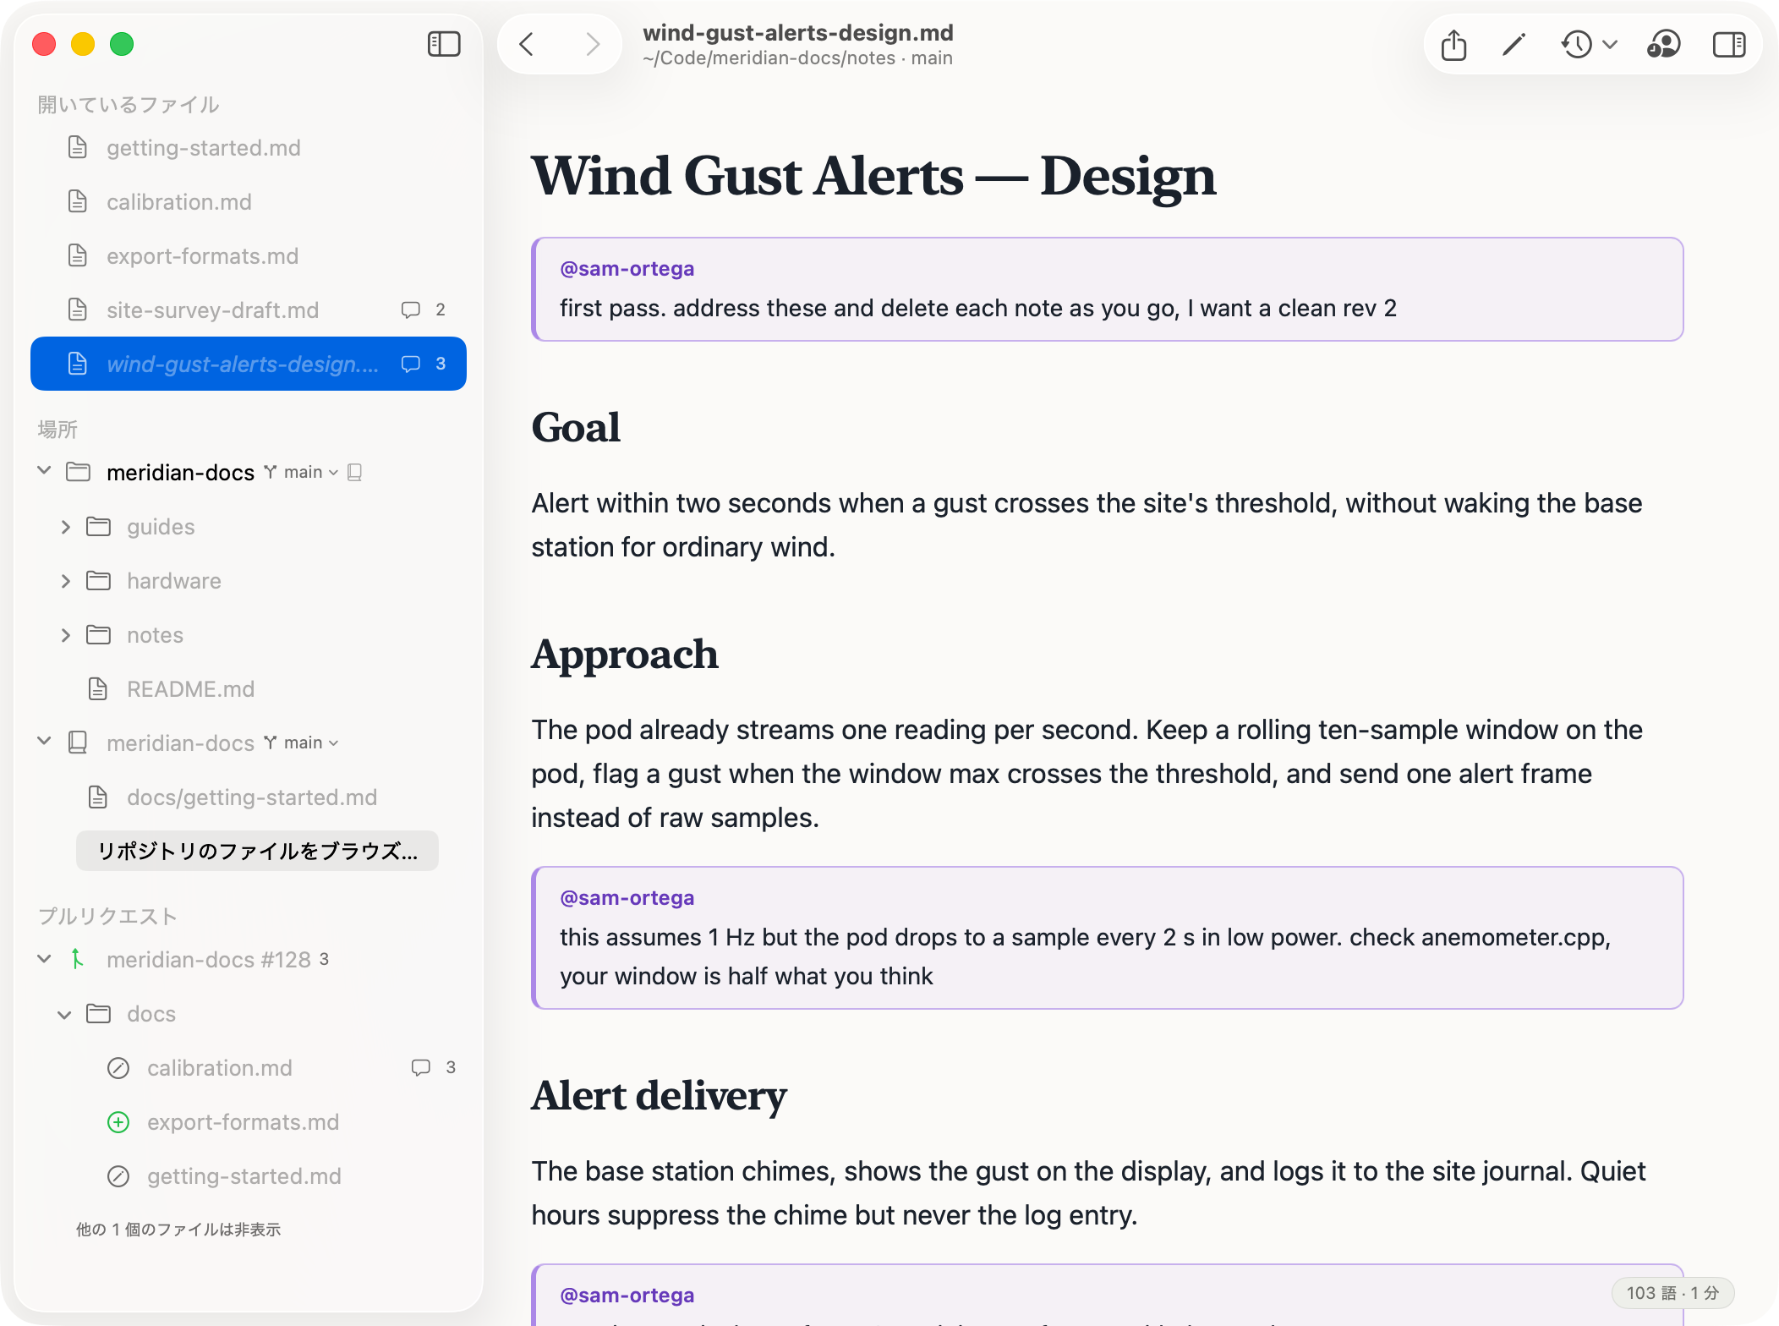Click the プルリクエスト section header
Viewport: 1779px width, 1326px height.
pyautogui.click(x=107, y=917)
